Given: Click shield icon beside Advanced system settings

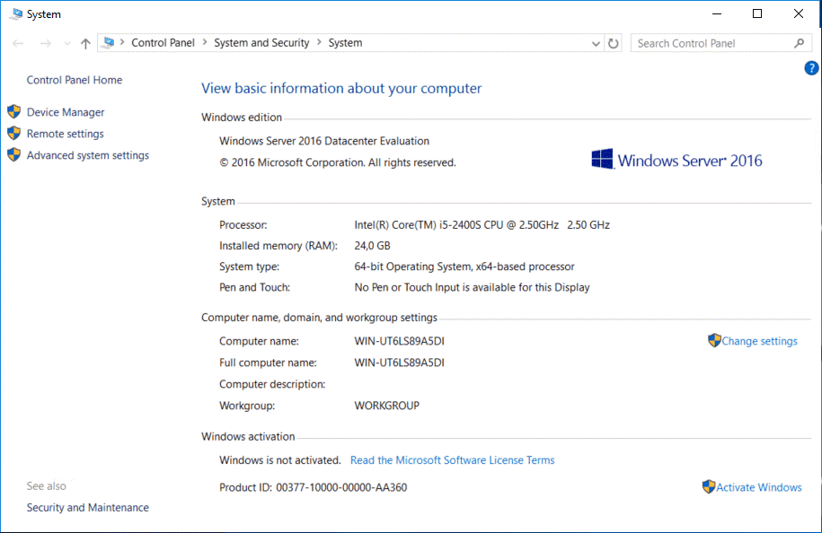Looking at the screenshot, I should (x=14, y=154).
